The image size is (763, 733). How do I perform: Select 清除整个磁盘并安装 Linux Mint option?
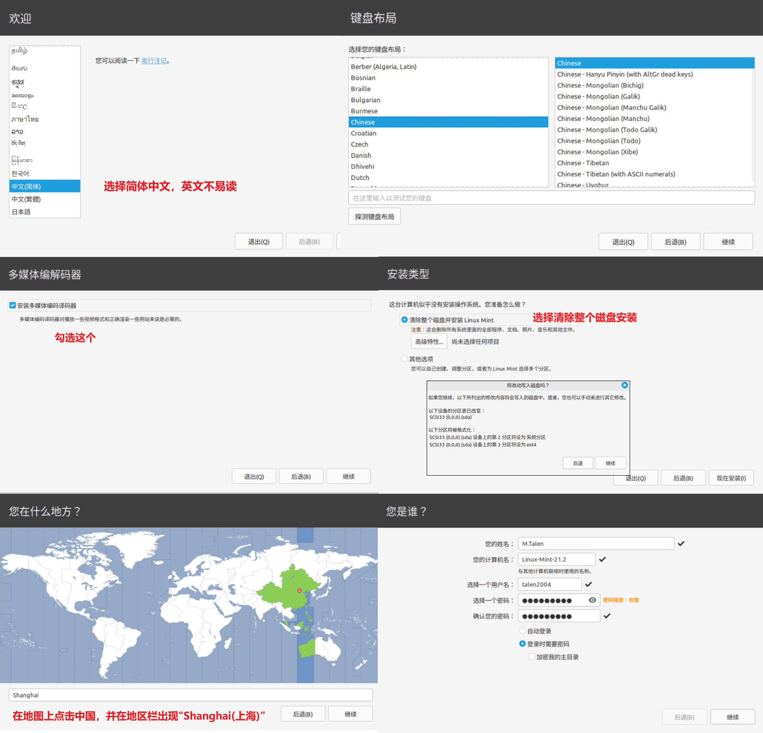point(404,319)
